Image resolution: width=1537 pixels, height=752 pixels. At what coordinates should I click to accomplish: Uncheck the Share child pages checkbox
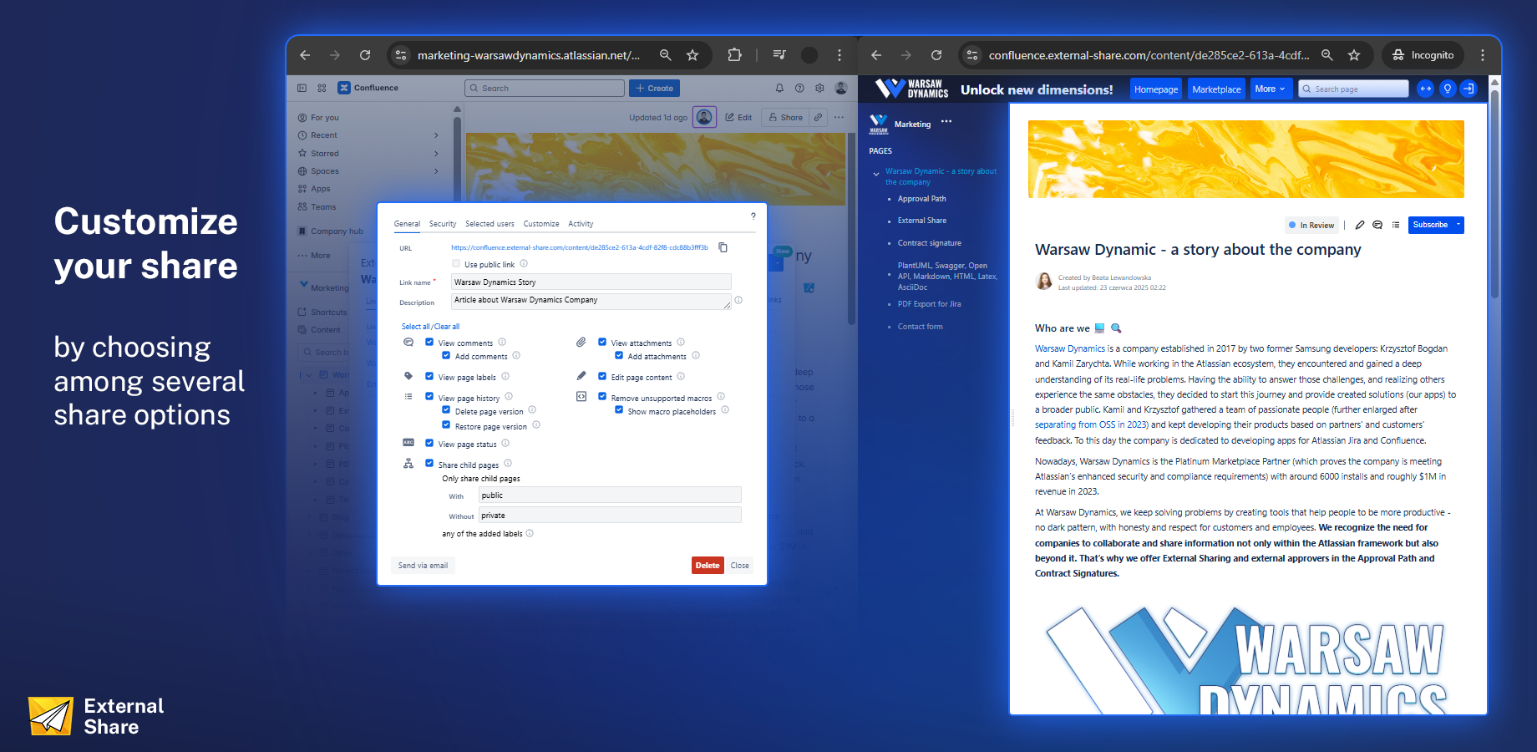tap(429, 464)
